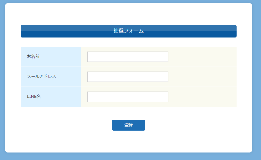Click the LINE名 label text

tap(34, 97)
